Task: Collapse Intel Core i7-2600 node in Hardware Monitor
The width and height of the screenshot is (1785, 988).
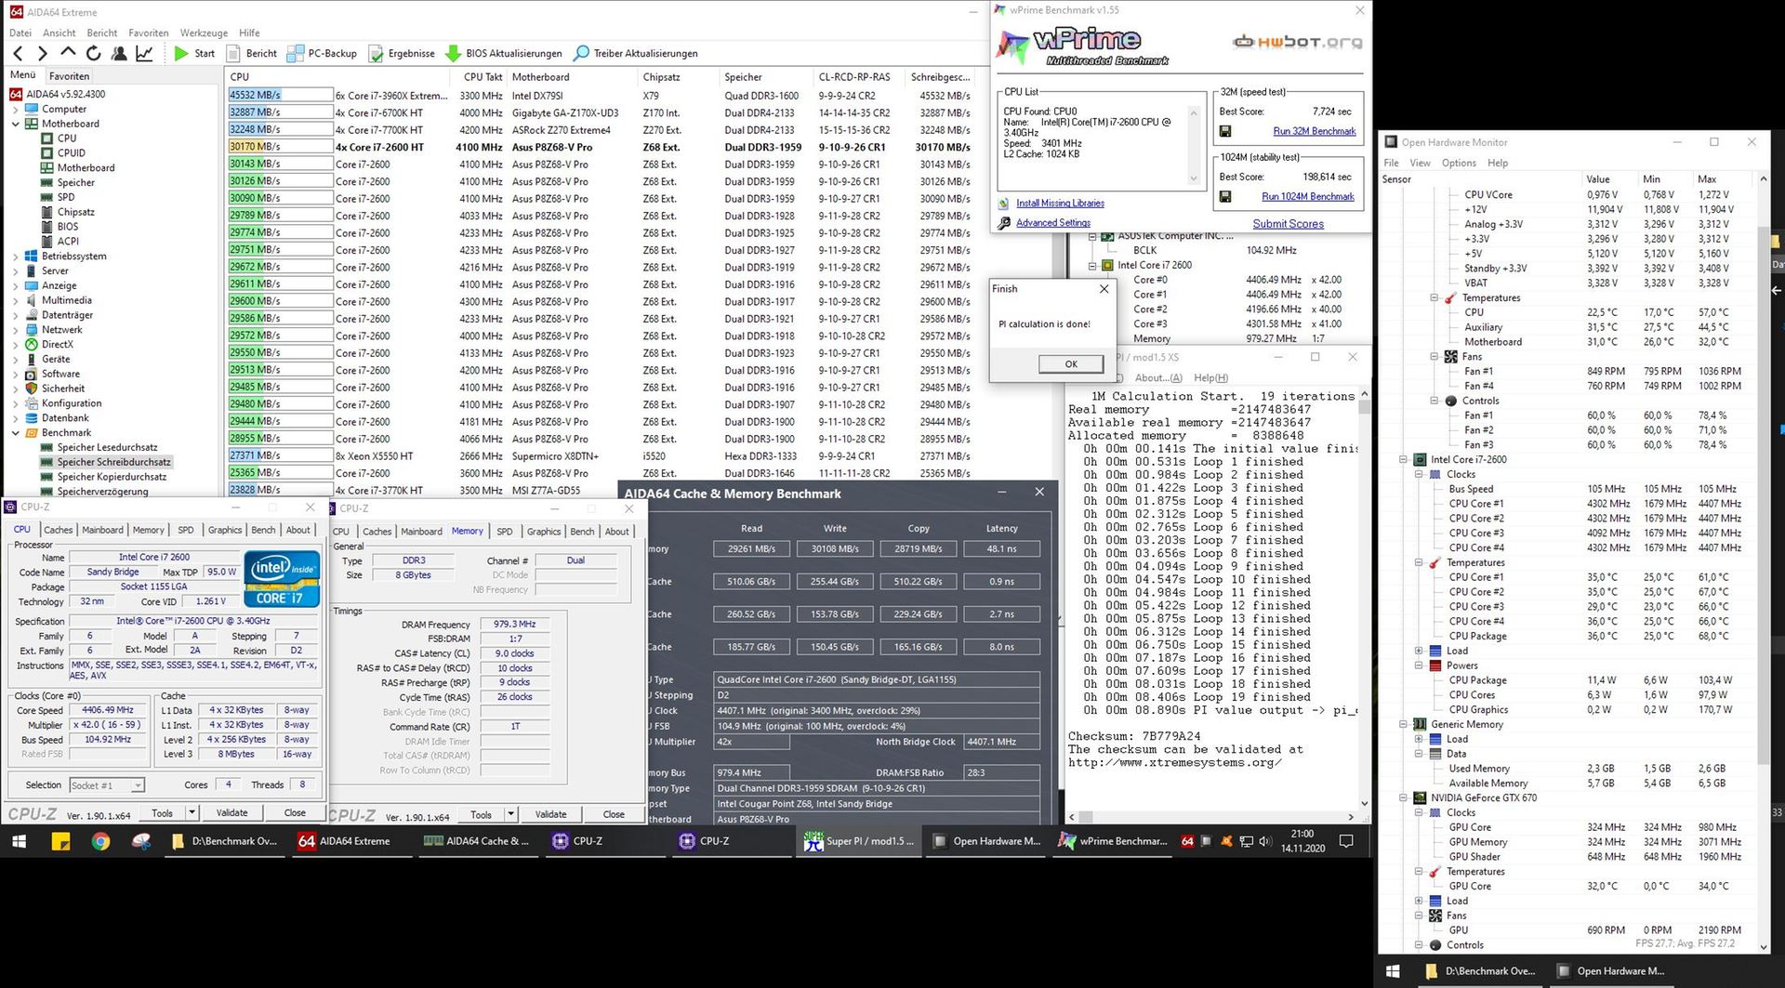Action: [1403, 460]
